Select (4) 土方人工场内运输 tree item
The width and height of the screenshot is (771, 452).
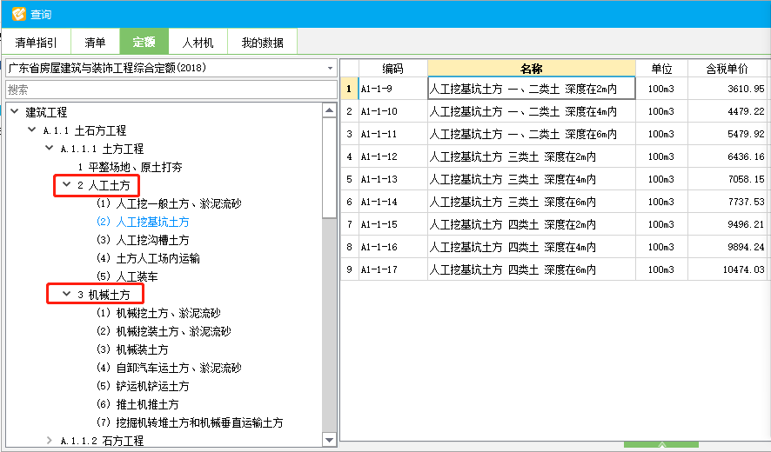148,257
